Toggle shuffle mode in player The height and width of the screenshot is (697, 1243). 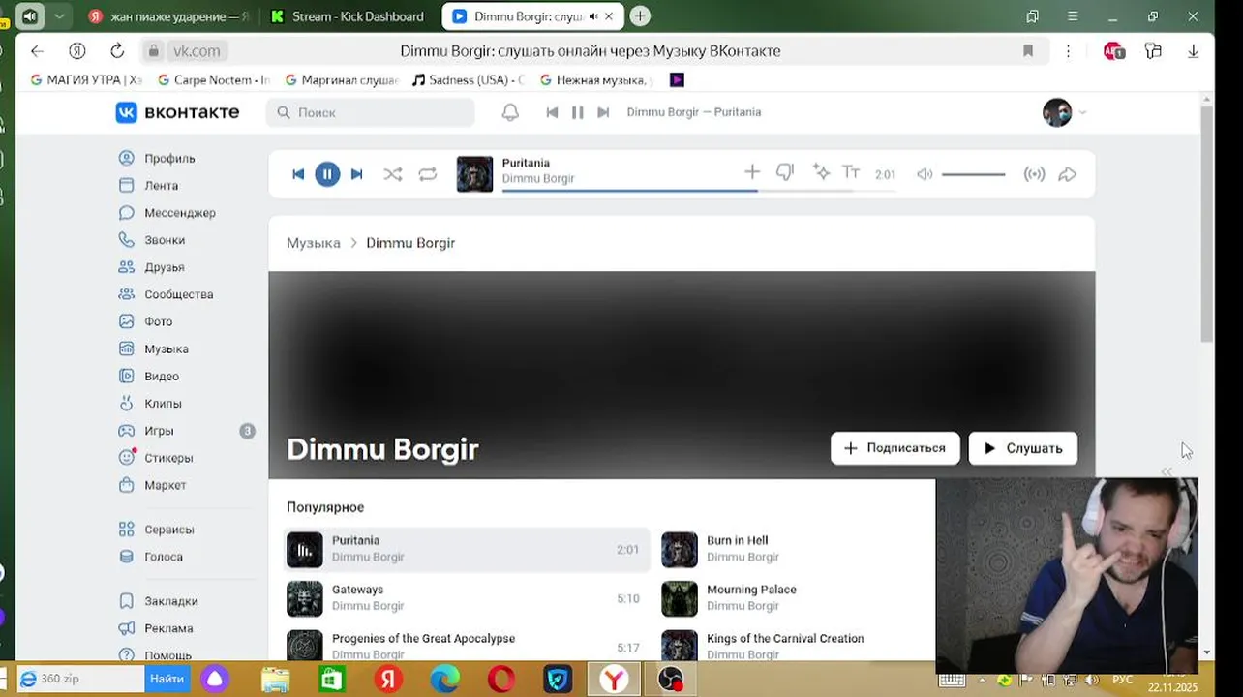392,174
